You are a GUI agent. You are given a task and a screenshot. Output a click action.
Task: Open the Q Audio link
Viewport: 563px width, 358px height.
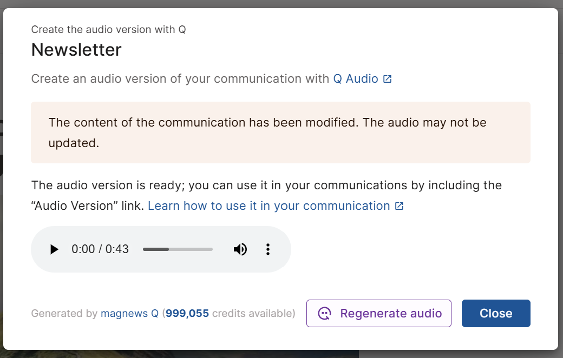click(x=355, y=79)
